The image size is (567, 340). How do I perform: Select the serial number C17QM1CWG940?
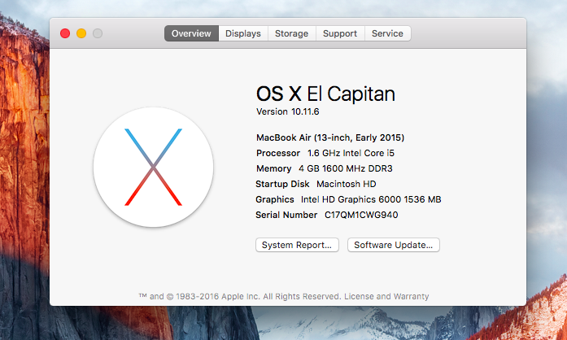tap(361, 215)
